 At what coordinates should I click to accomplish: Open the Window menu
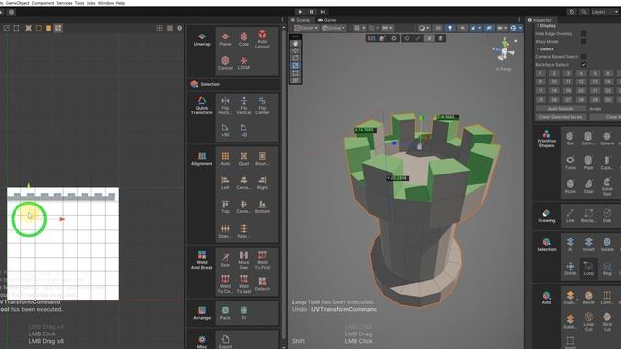pos(106,3)
